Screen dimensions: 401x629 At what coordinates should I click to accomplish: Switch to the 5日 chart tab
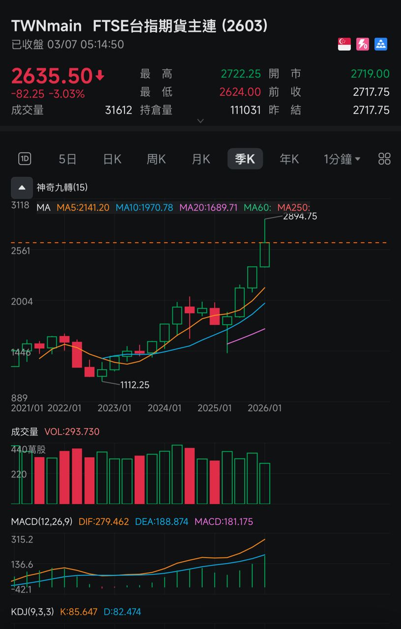tap(68, 159)
